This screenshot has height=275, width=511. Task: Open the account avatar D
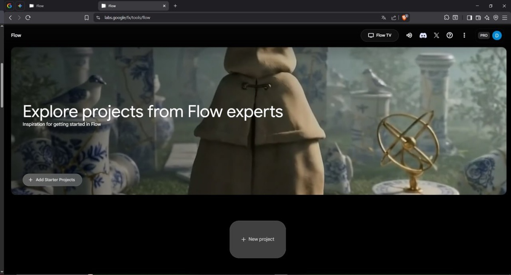497,35
